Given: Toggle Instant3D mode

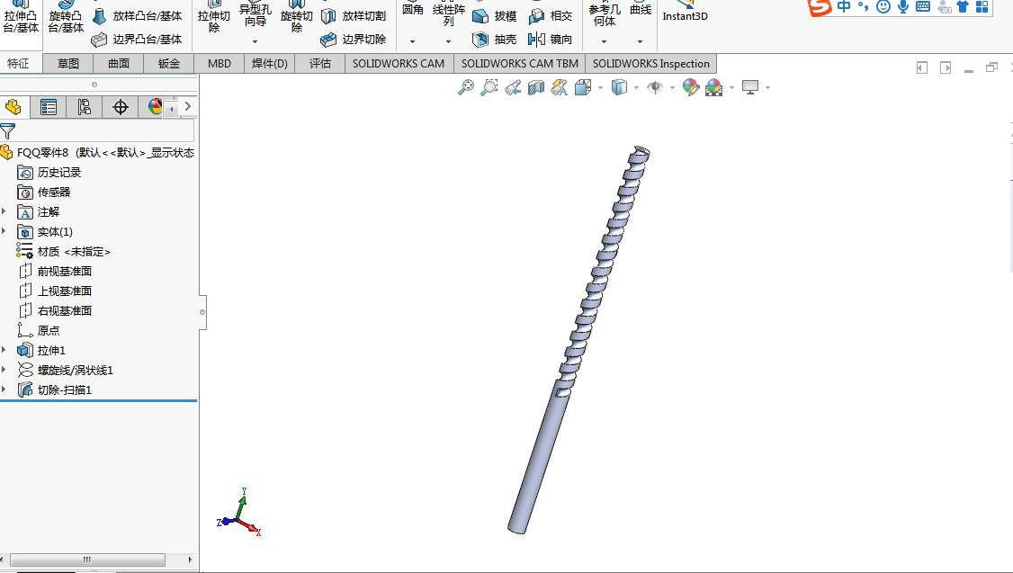Looking at the screenshot, I should 685,12.
